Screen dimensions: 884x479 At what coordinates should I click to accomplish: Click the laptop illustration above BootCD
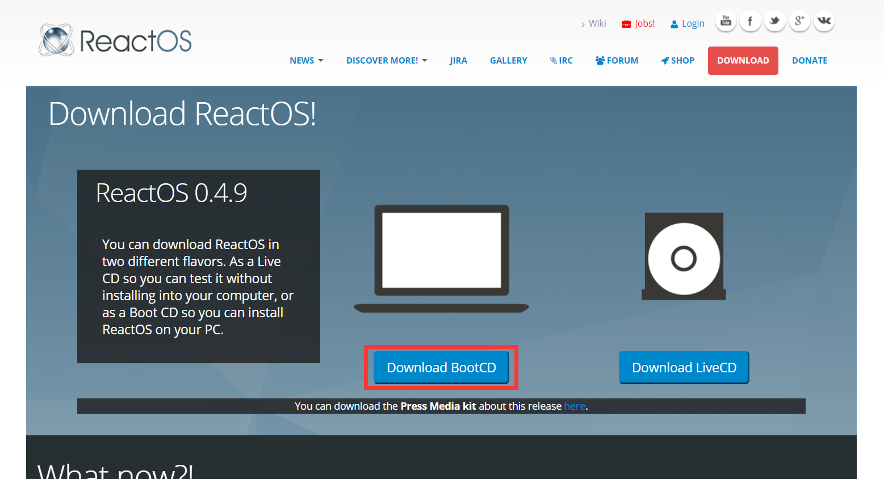tap(441, 258)
